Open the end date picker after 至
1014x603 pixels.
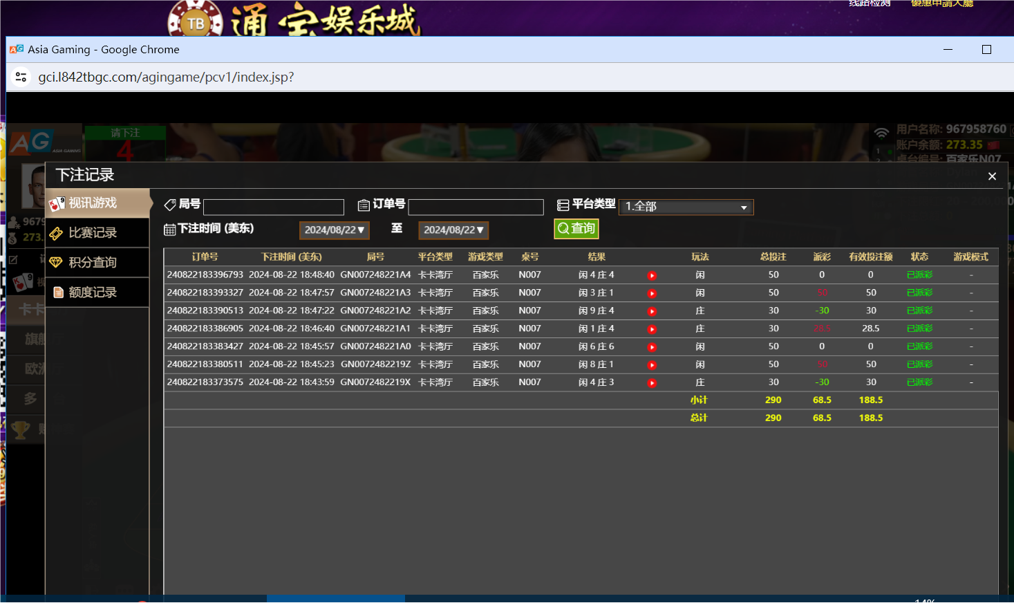click(453, 230)
